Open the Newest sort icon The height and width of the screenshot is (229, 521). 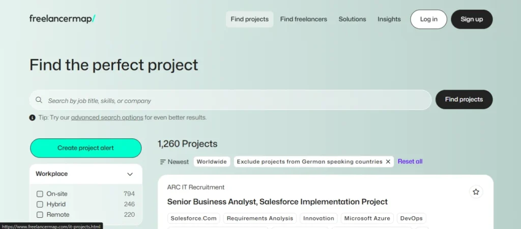coord(163,162)
